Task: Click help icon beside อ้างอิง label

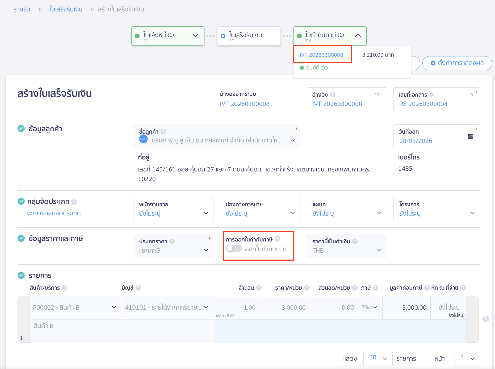Action: pos(333,95)
